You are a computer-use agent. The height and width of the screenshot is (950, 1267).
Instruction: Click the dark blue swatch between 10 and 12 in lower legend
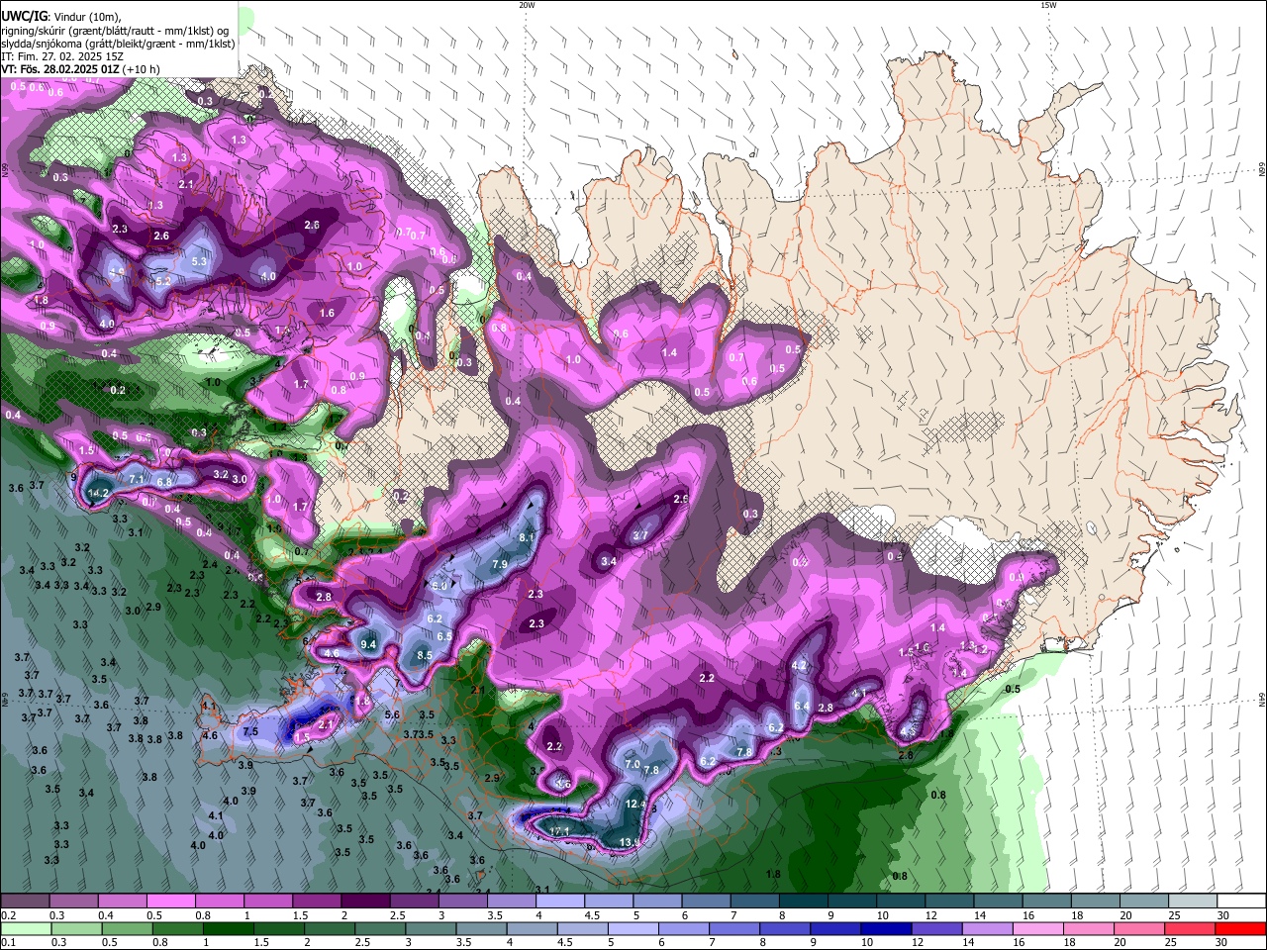coord(885,928)
